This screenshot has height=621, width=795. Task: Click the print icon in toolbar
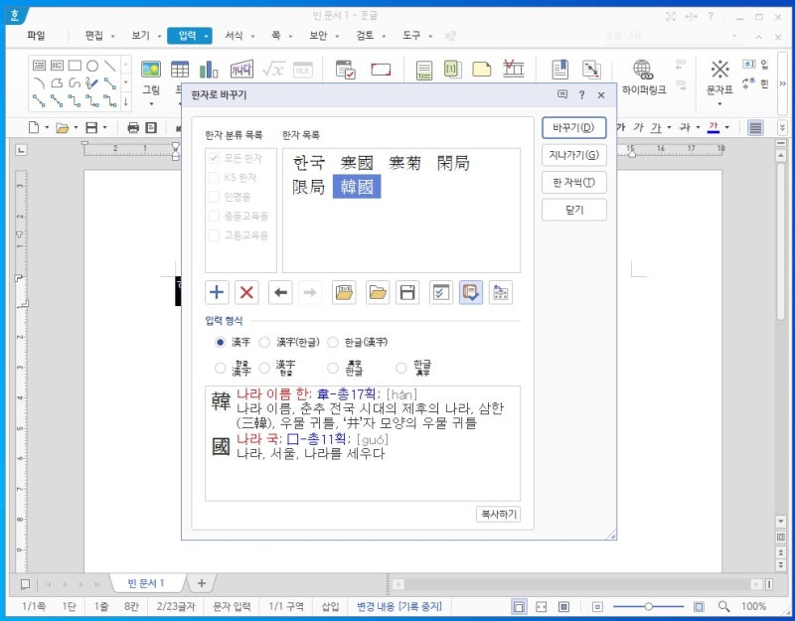[x=133, y=128]
